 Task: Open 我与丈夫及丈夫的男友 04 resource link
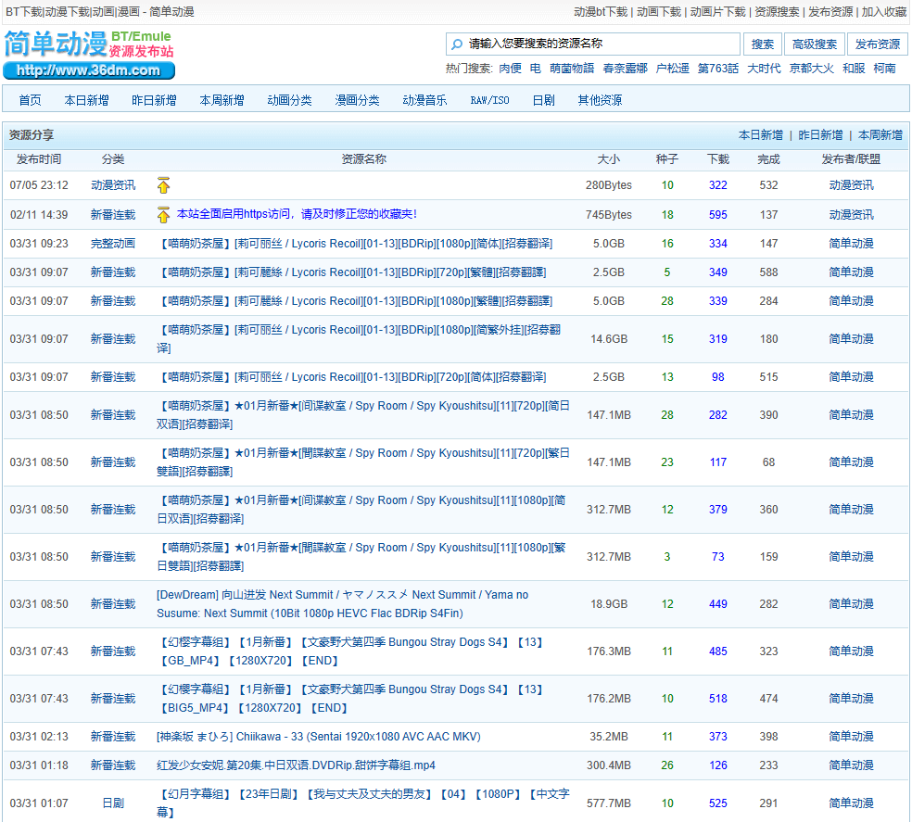363,803
